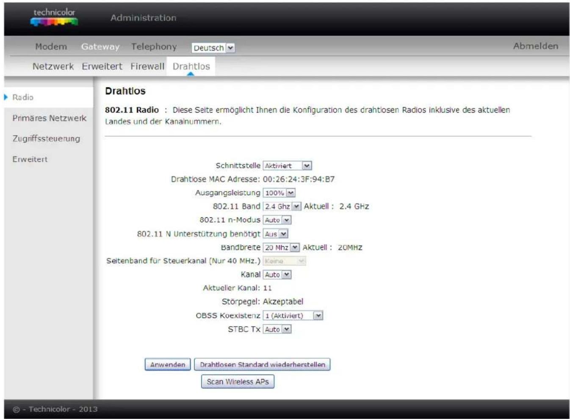Screen dimensions: 570x419
Task: Click the Technicolor logo
Action: click(54, 17)
